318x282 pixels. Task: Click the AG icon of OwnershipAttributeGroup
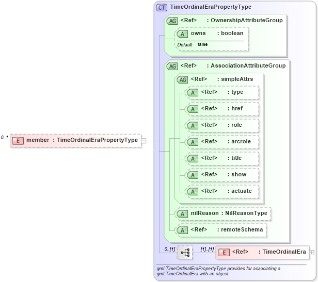172,21
